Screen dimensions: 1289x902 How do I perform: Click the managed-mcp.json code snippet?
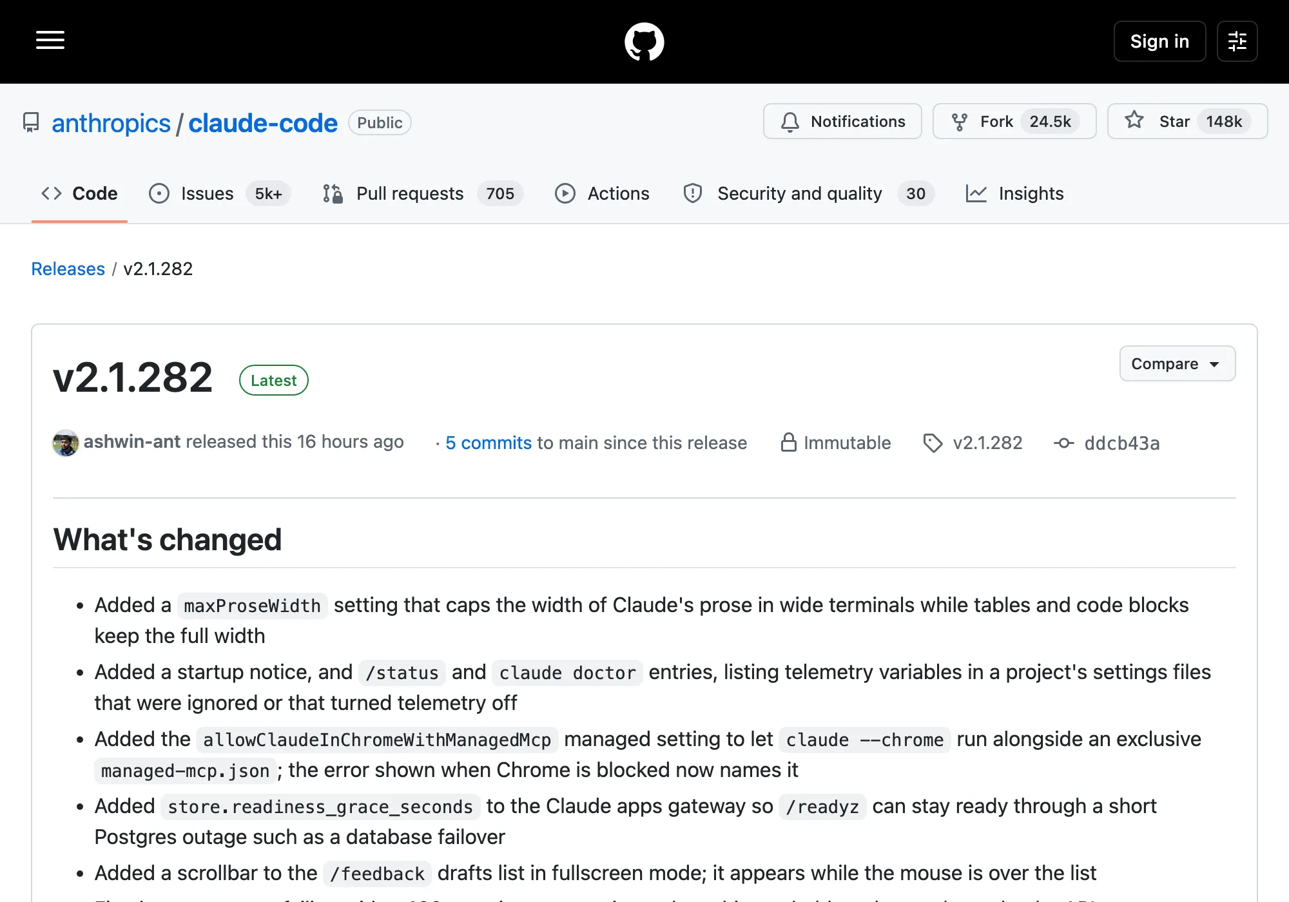186,771
